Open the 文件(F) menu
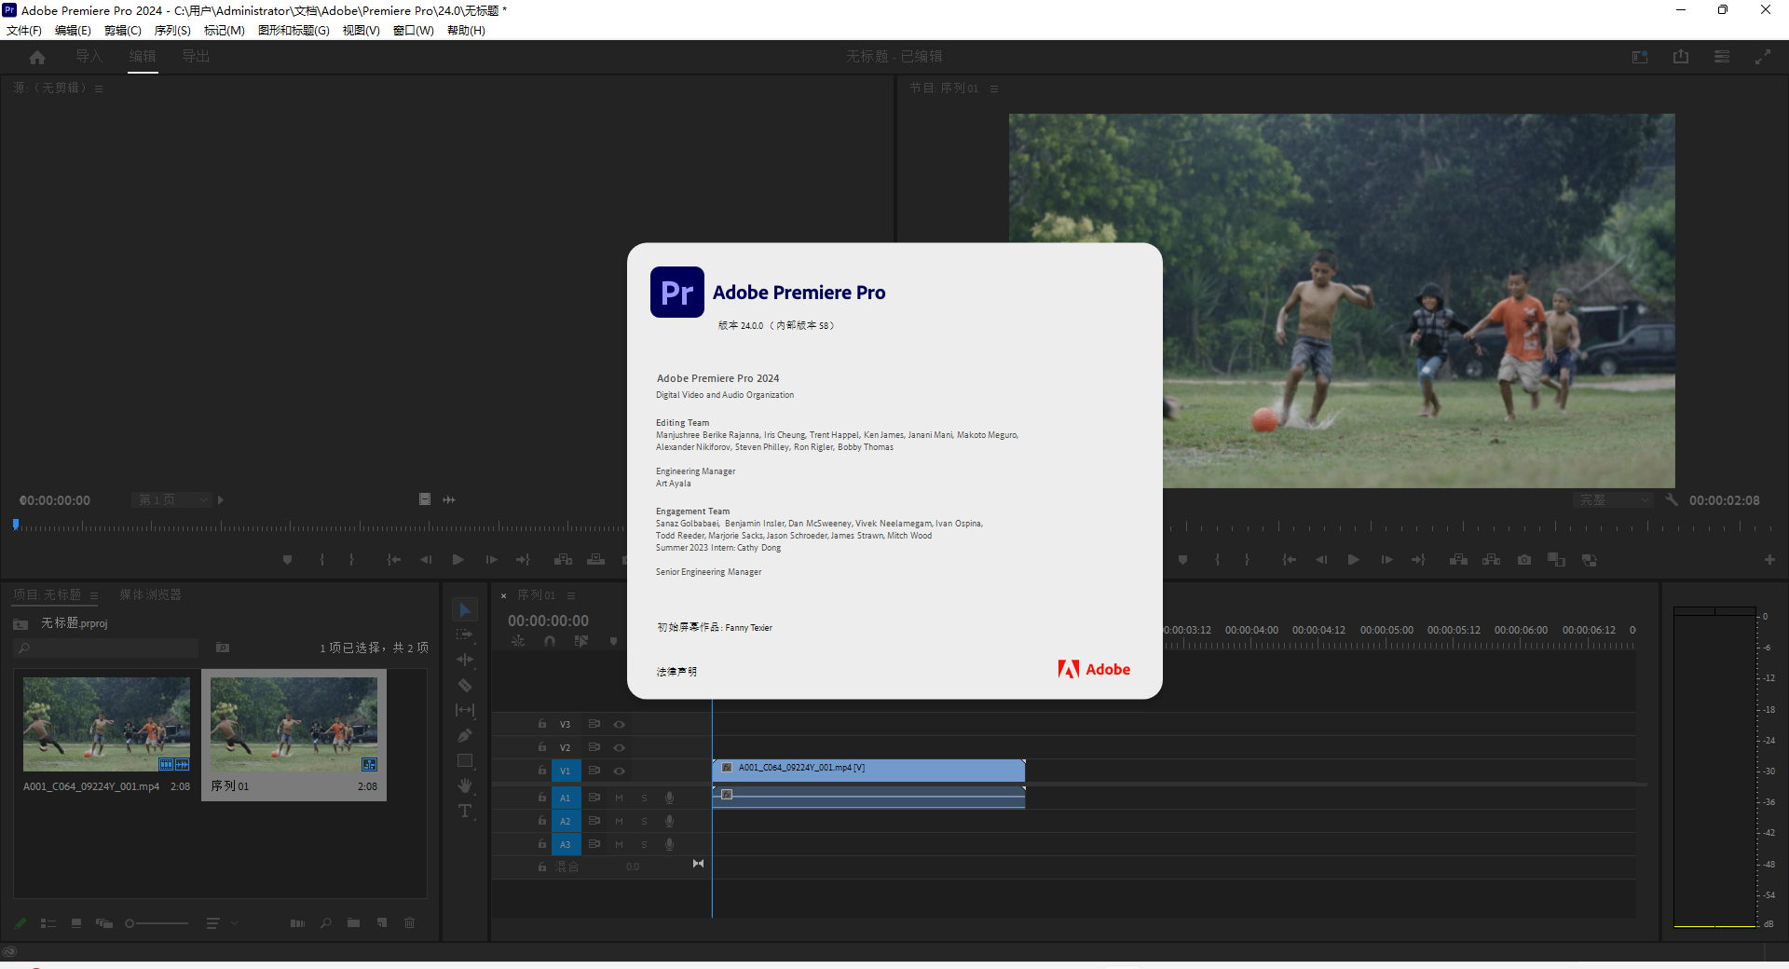This screenshot has height=969, width=1789. 24,31
